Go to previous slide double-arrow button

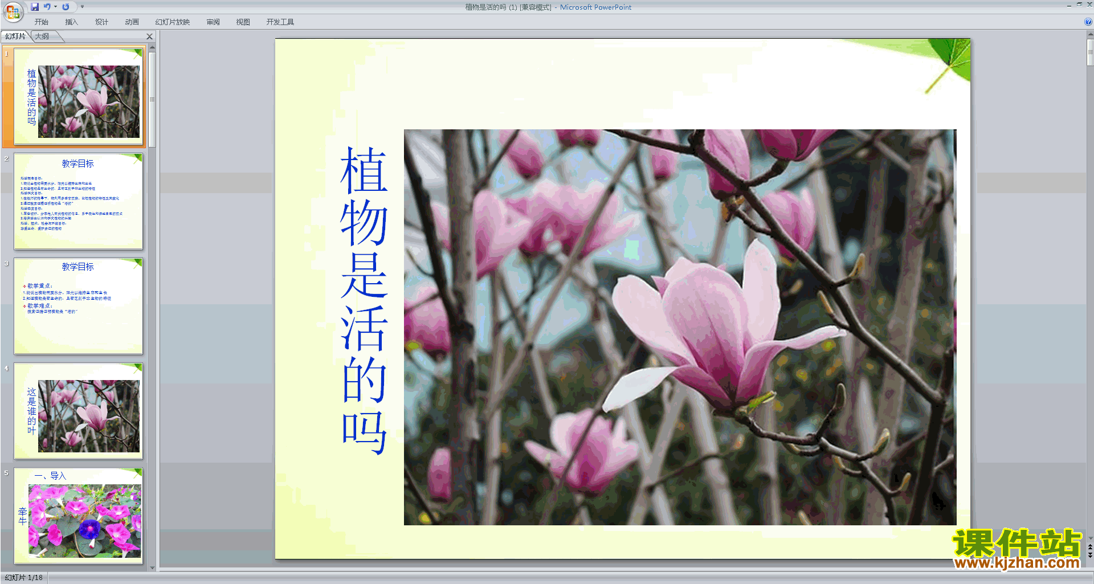[1090, 547]
